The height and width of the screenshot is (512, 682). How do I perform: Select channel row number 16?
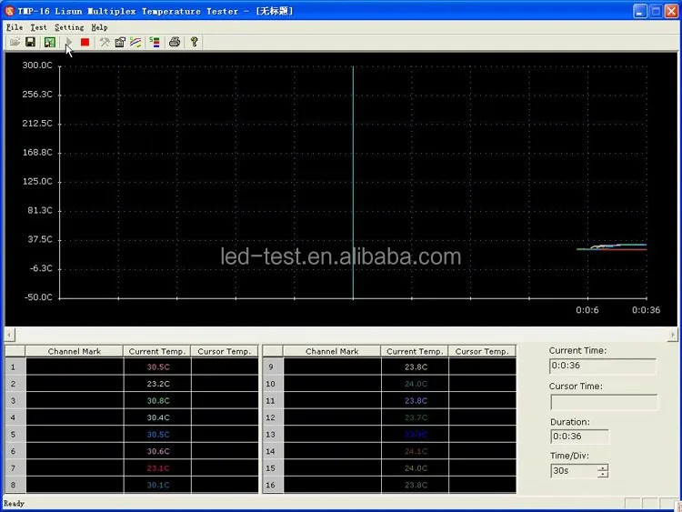click(271, 485)
